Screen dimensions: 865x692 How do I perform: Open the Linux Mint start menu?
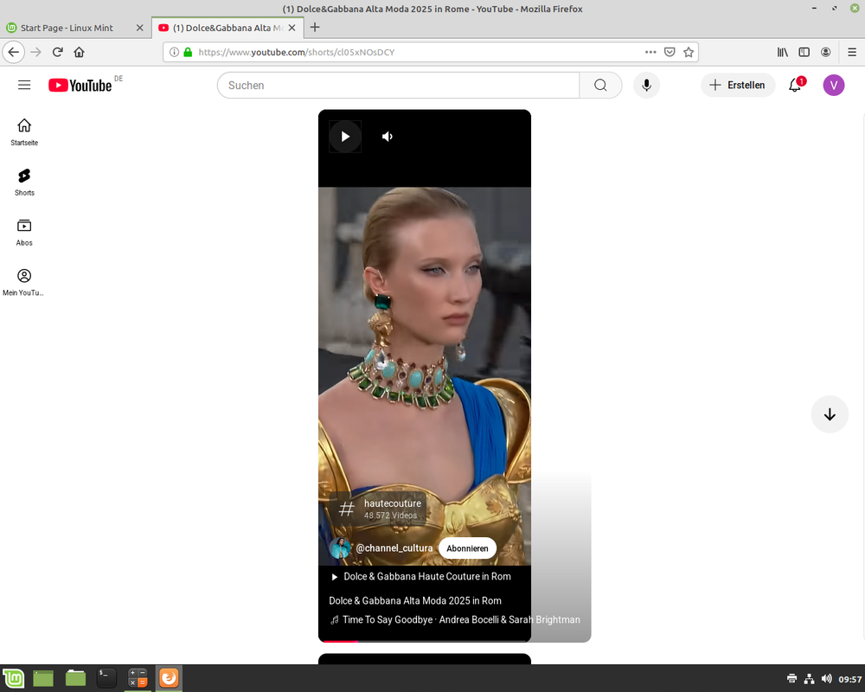tap(14, 678)
